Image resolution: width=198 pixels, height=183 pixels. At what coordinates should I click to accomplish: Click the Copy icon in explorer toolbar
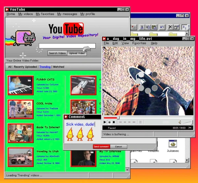tap(148, 27)
